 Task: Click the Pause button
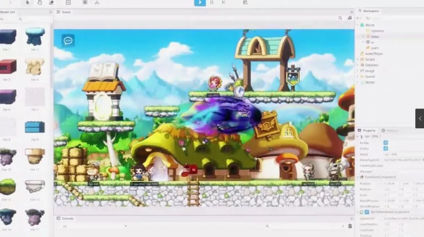(212, 2)
